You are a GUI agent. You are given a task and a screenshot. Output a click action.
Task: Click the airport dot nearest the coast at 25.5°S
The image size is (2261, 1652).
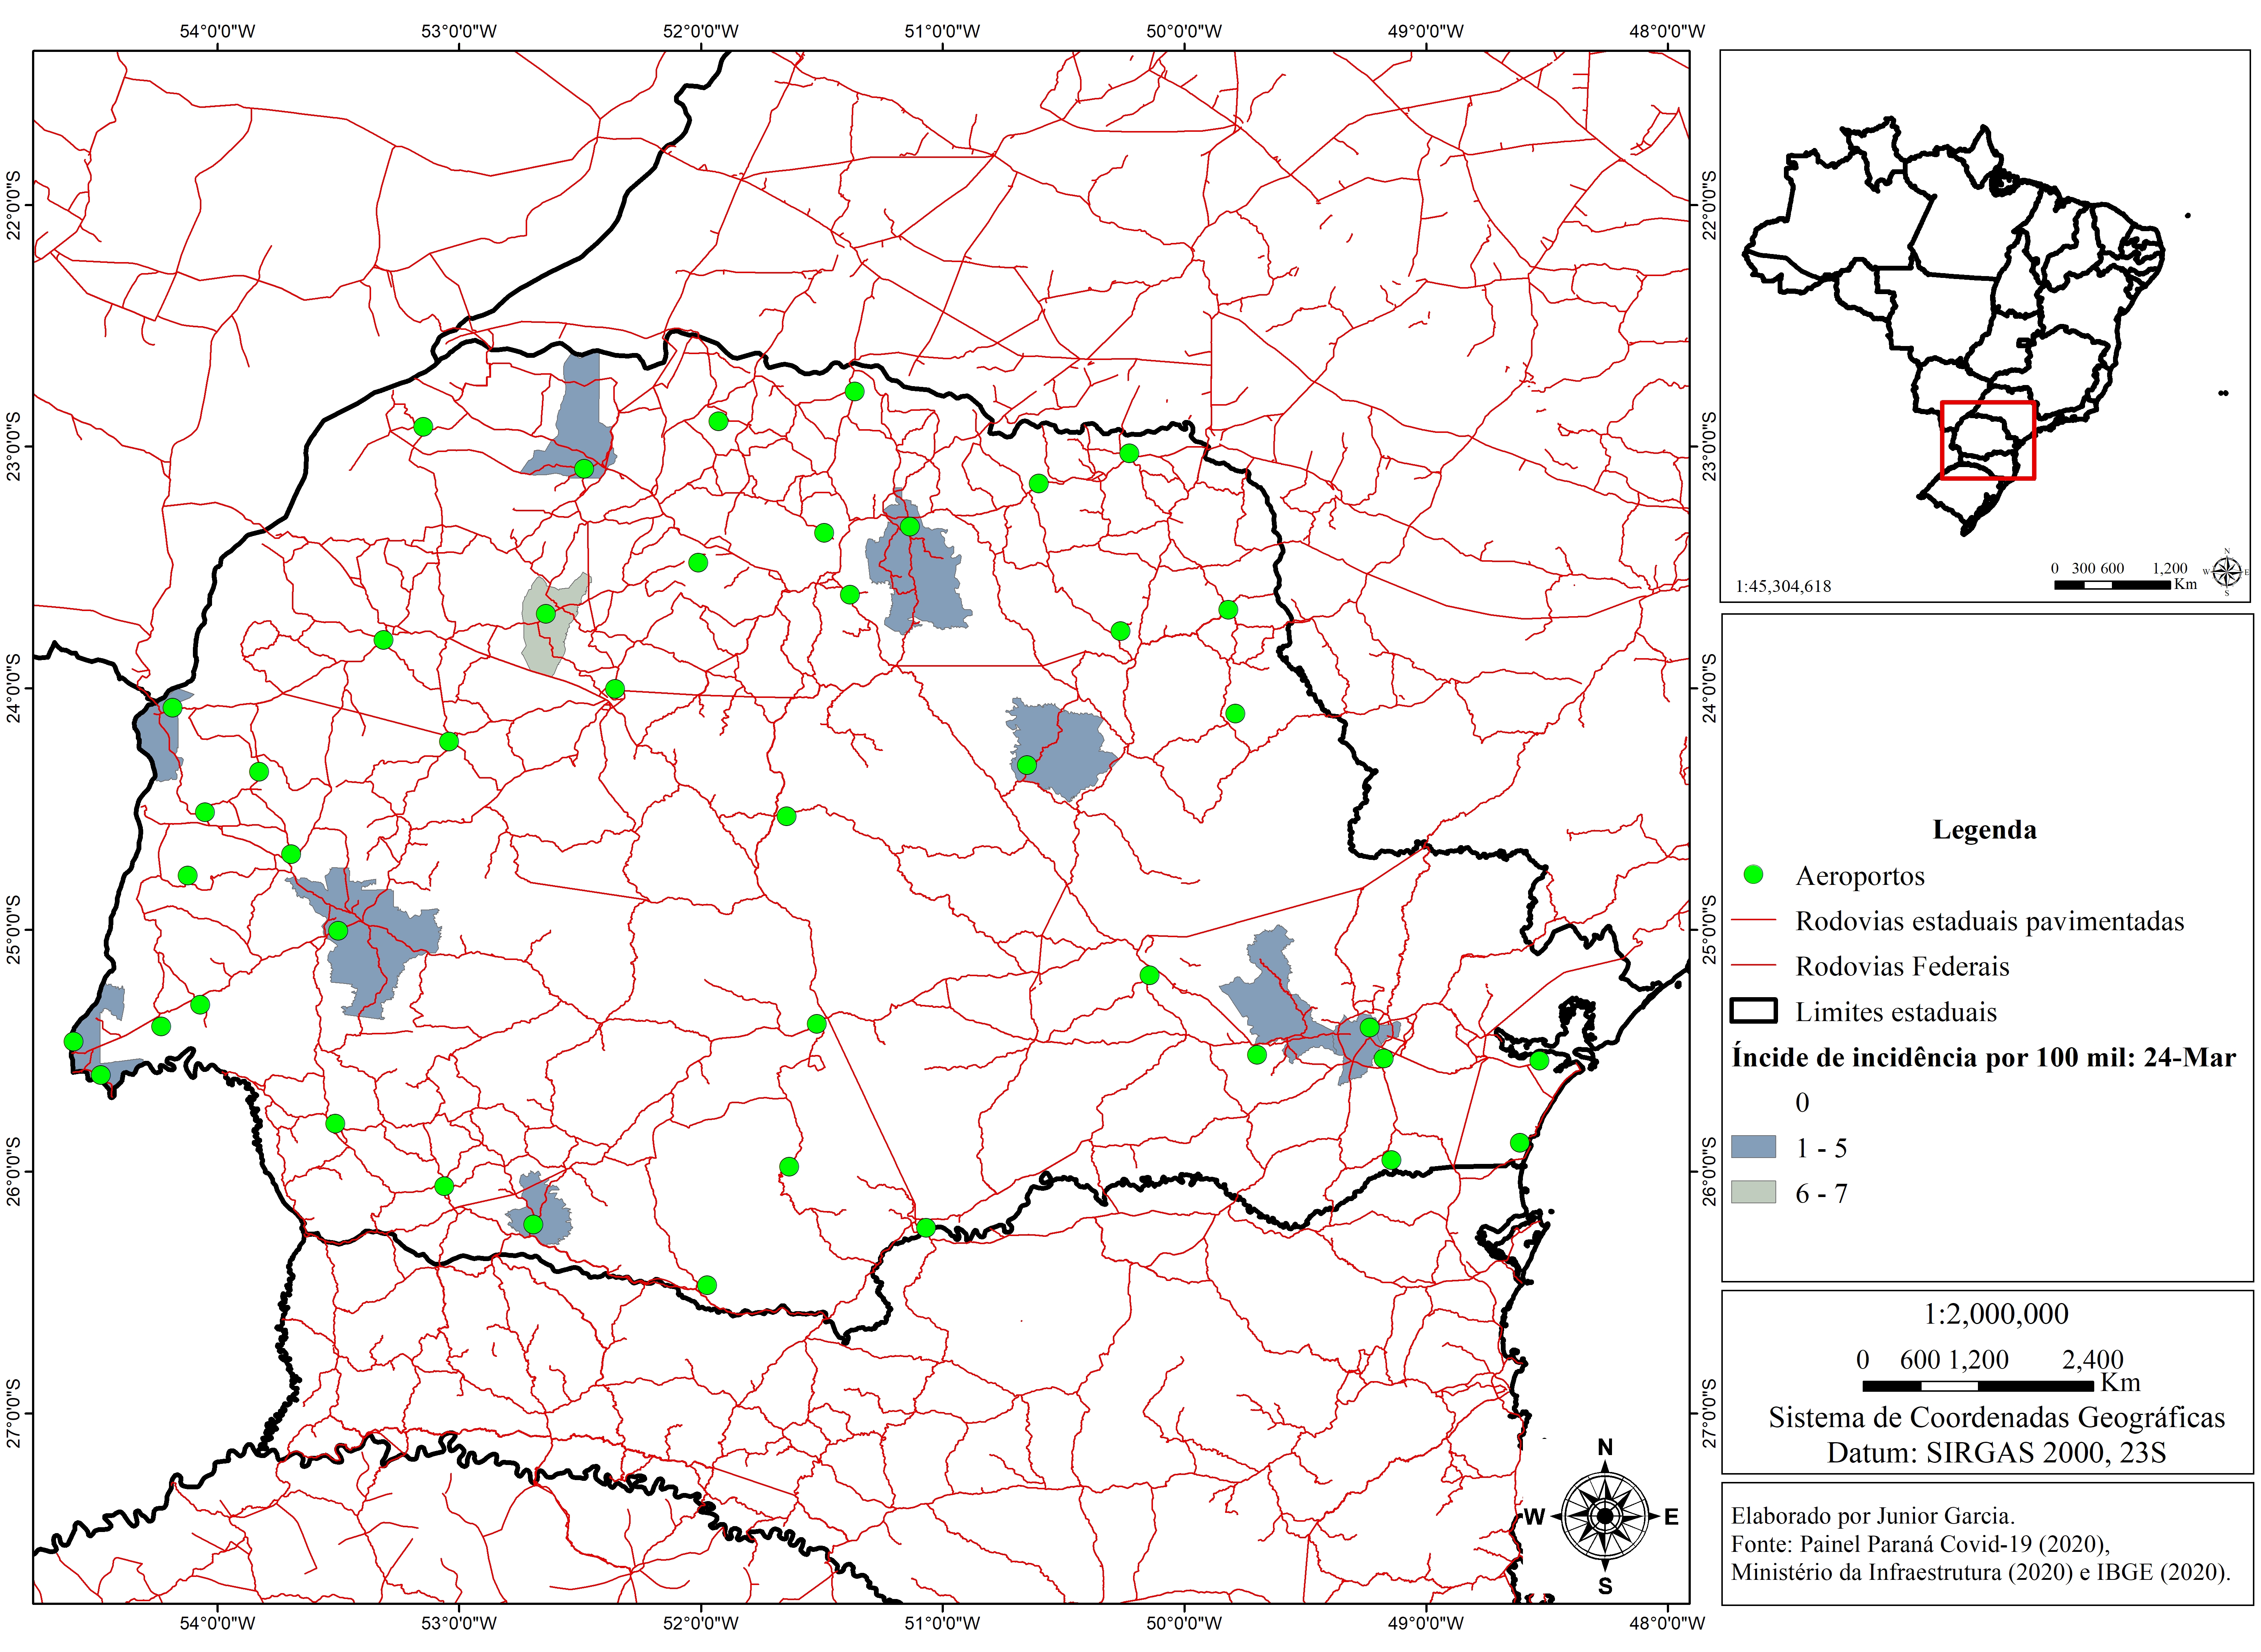(x=1539, y=1061)
